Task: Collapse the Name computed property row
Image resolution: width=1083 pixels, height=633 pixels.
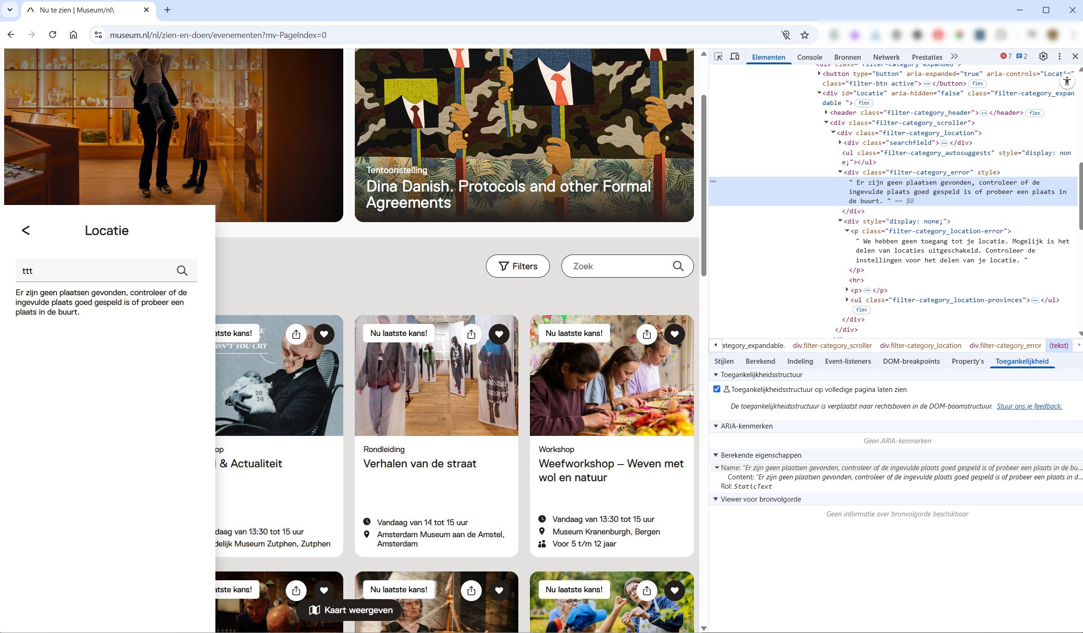Action: click(x=717, y=468)
